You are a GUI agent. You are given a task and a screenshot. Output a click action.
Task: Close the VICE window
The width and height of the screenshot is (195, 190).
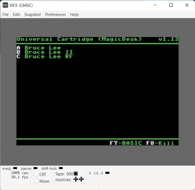187,5
